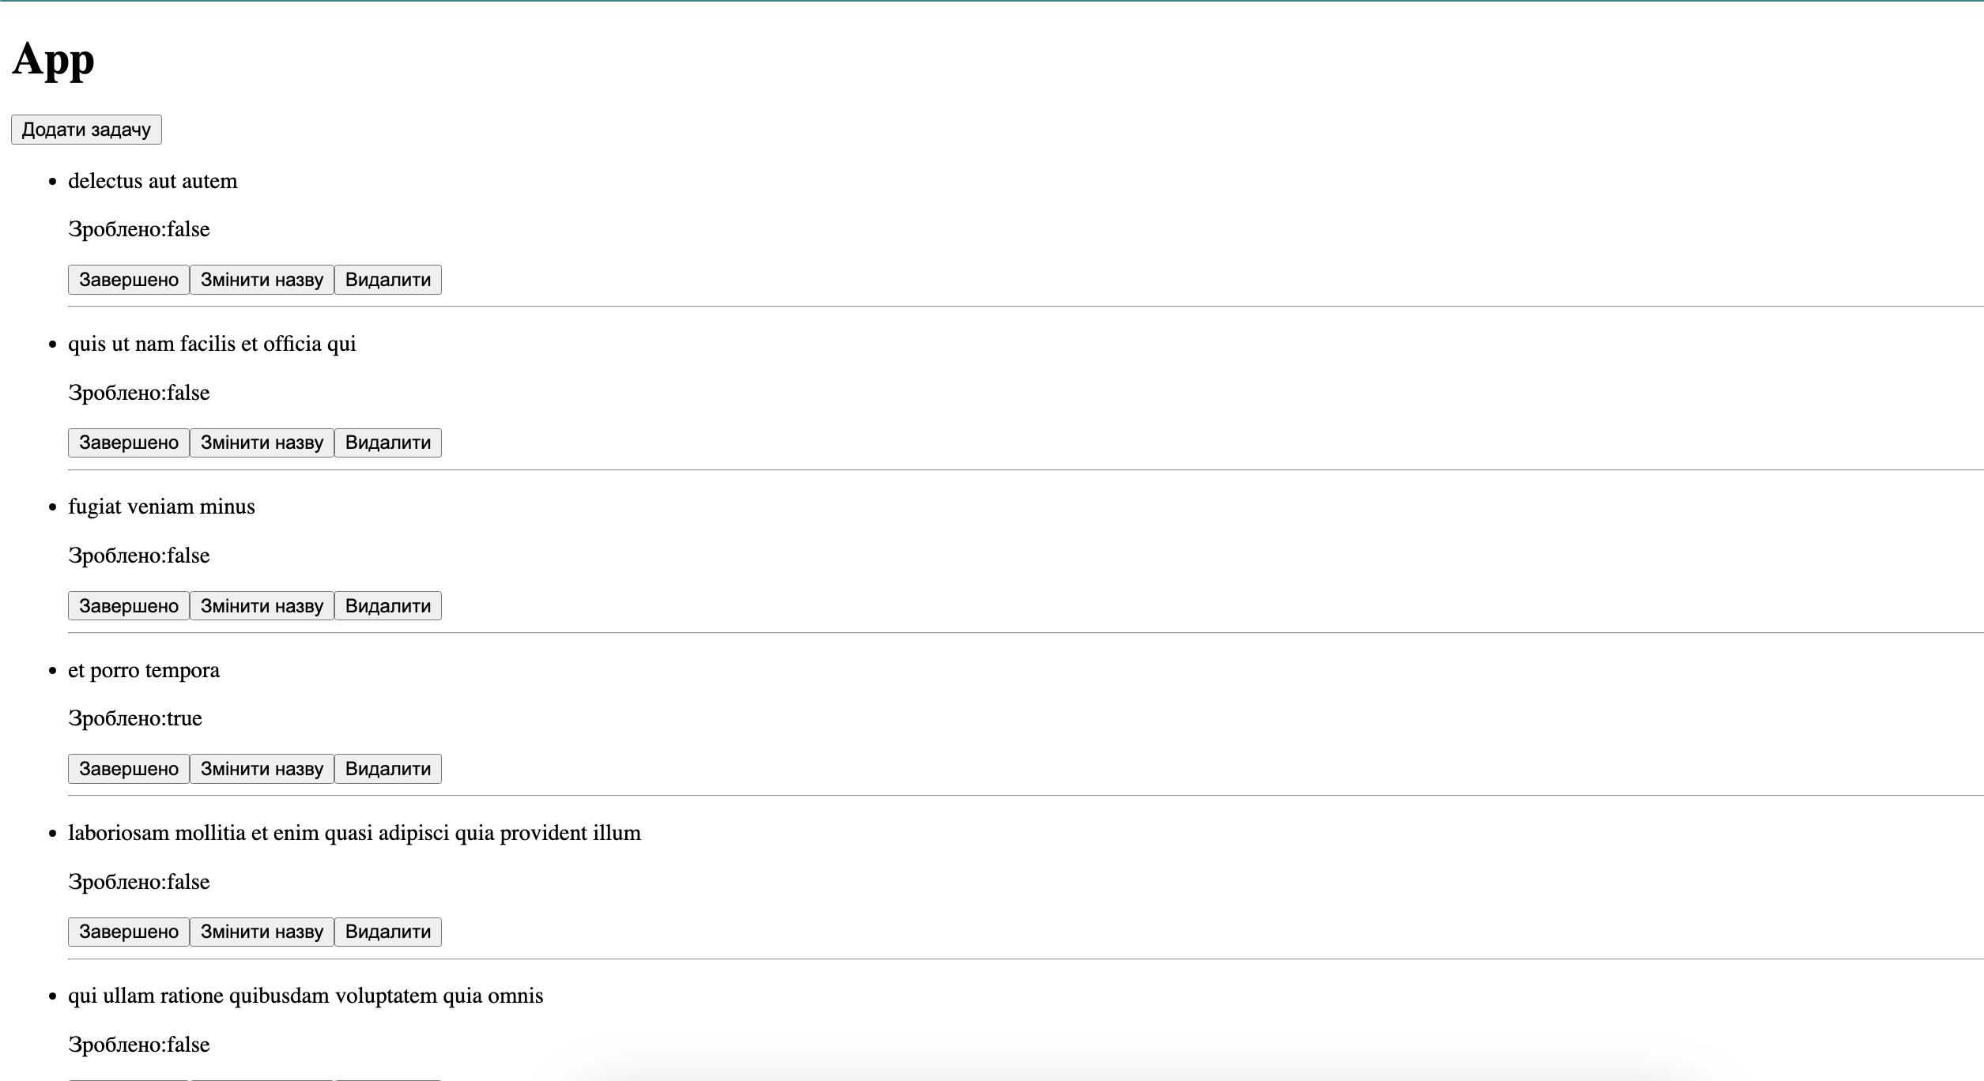
Task: Delete the 'fugiat veniam minus' task
Action: tap(387, 606)
